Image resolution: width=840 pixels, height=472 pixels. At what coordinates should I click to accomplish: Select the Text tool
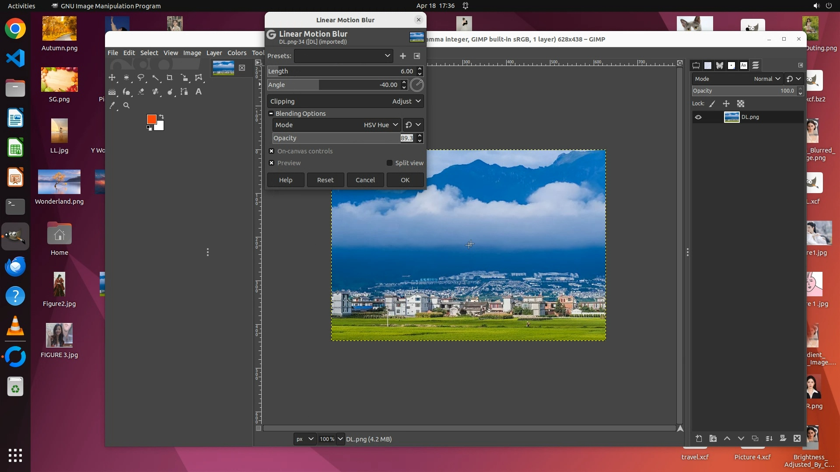point(199,92)
